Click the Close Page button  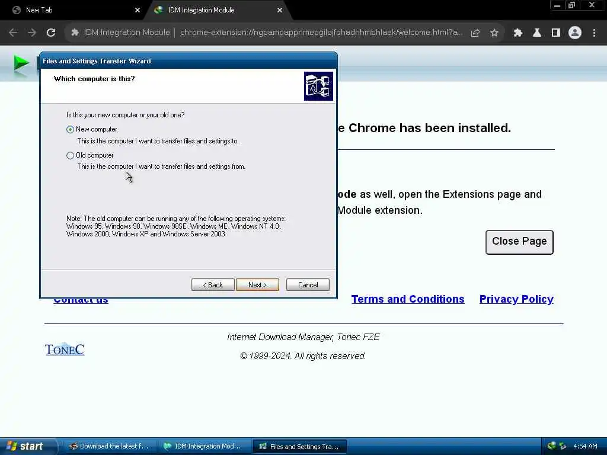[x=519, y=242]
